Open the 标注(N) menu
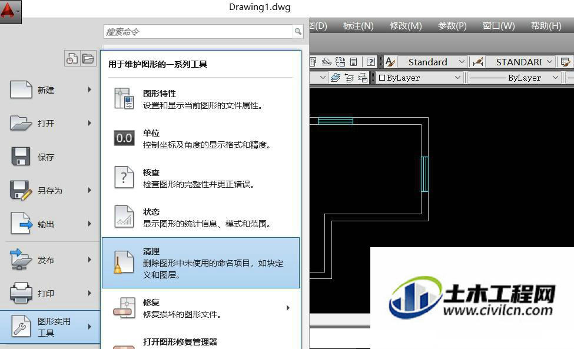 pyautogui.click(x=358, y=26)
